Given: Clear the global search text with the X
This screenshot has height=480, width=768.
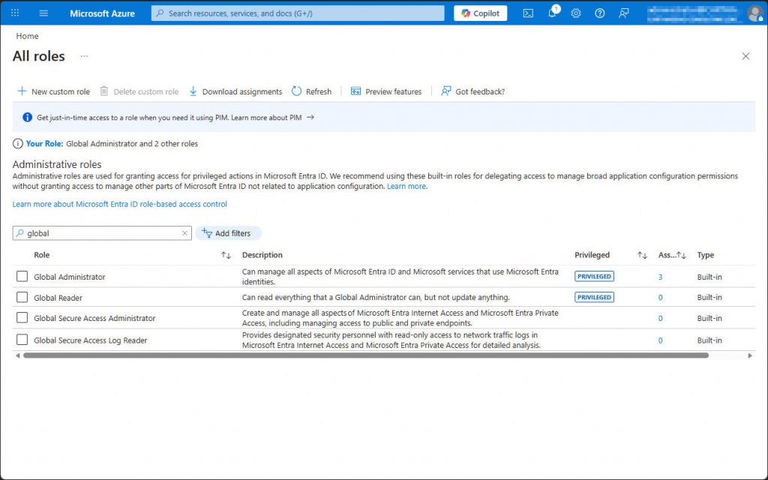Looking at the screenshot, I should click(x=184, y=233).
